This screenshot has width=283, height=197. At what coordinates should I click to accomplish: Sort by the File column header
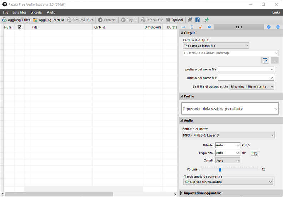[x=61, y=27]
